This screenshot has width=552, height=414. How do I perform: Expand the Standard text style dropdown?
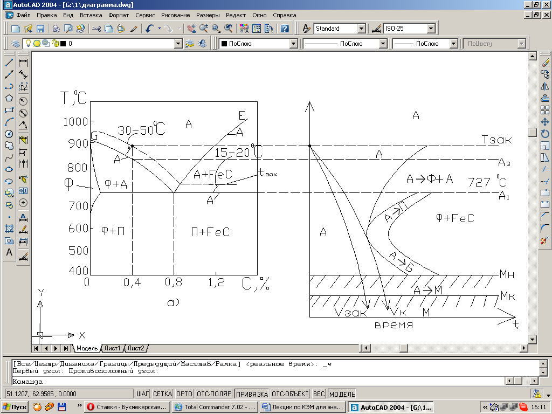tap(361, 29)
